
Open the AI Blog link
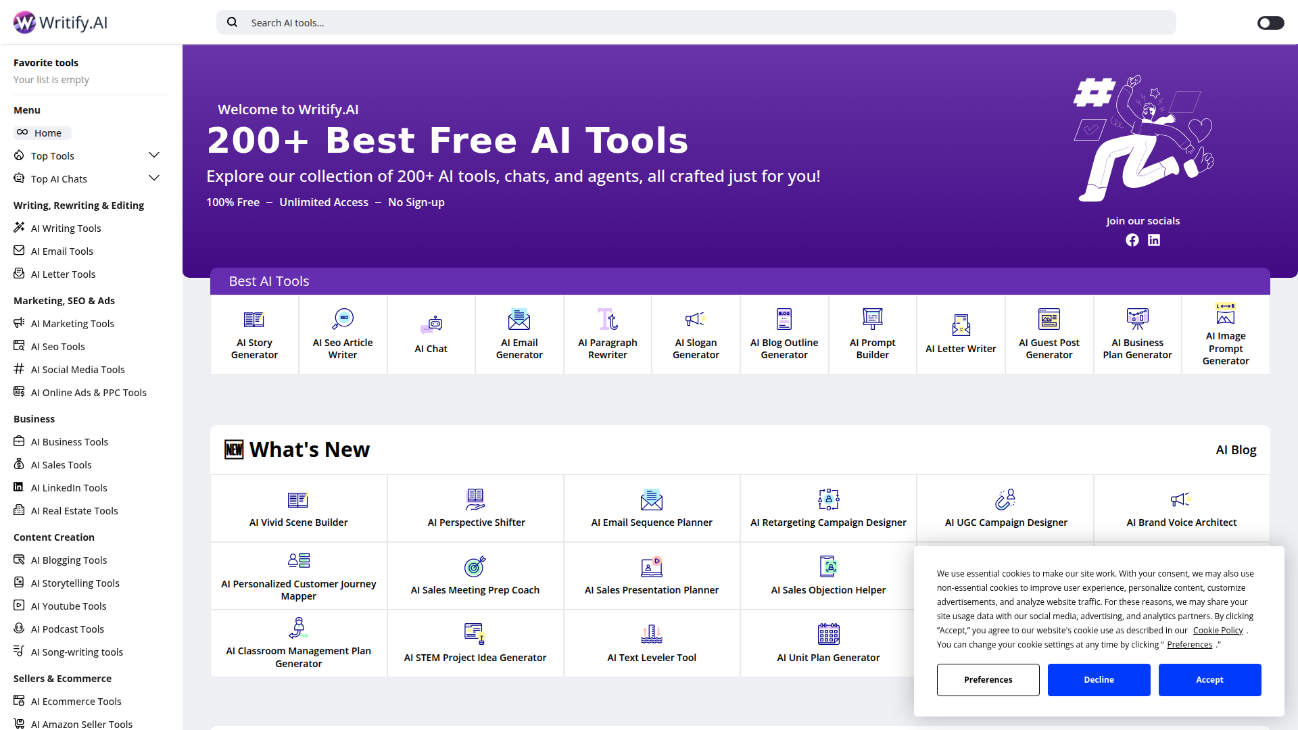(x=1236, y=450)
